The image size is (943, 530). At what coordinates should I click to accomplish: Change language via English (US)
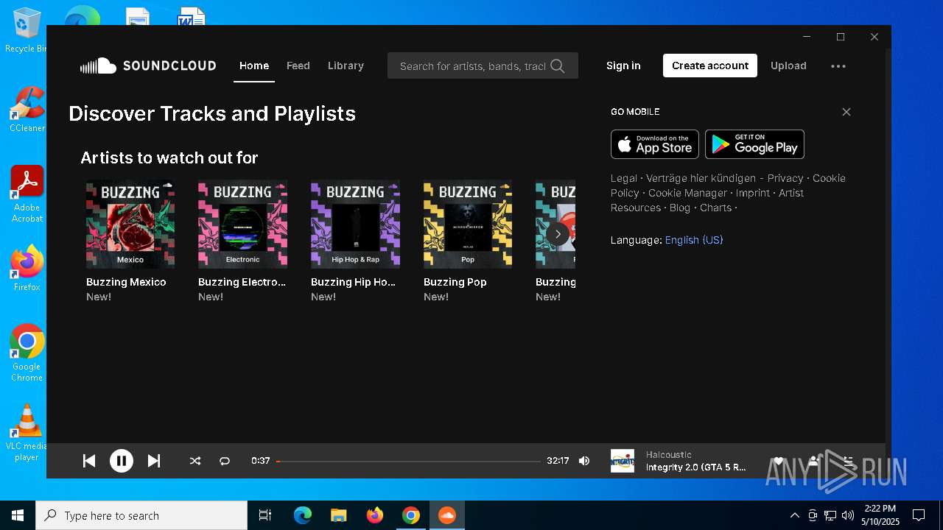(694, 240)
